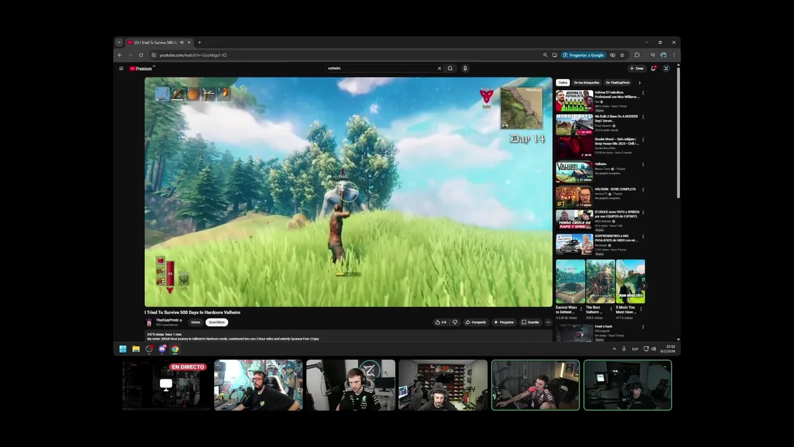Open options for 'VALHEIM - SERIE COMPLETA'
The image size is (794, 447).
pos(643,189)
